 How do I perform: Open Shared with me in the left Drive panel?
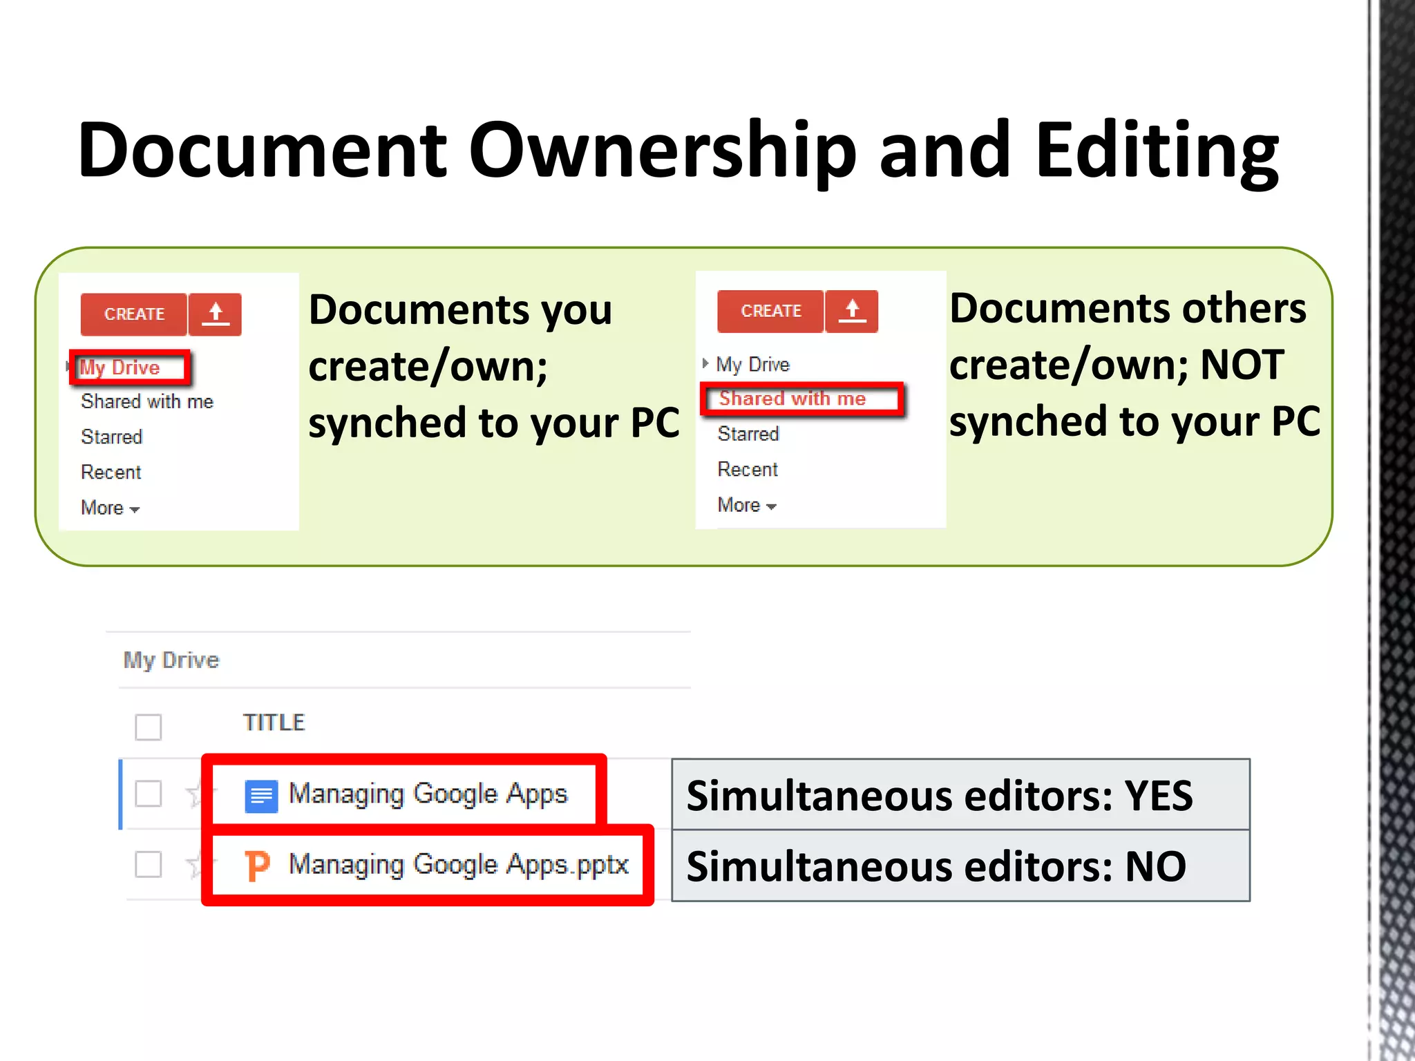[147, 401]
